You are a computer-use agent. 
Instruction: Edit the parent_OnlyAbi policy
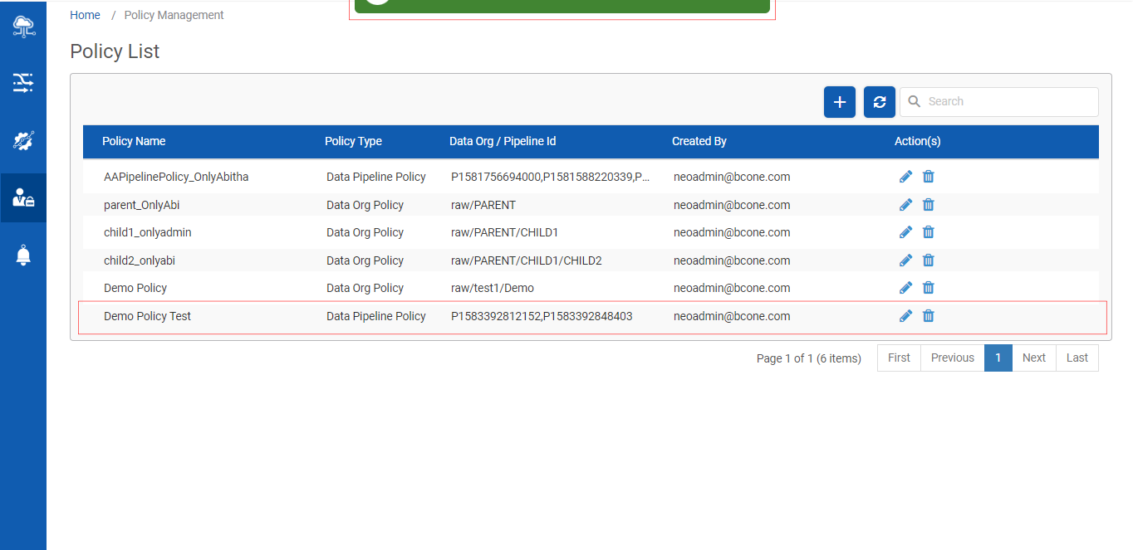coord(905,205)
